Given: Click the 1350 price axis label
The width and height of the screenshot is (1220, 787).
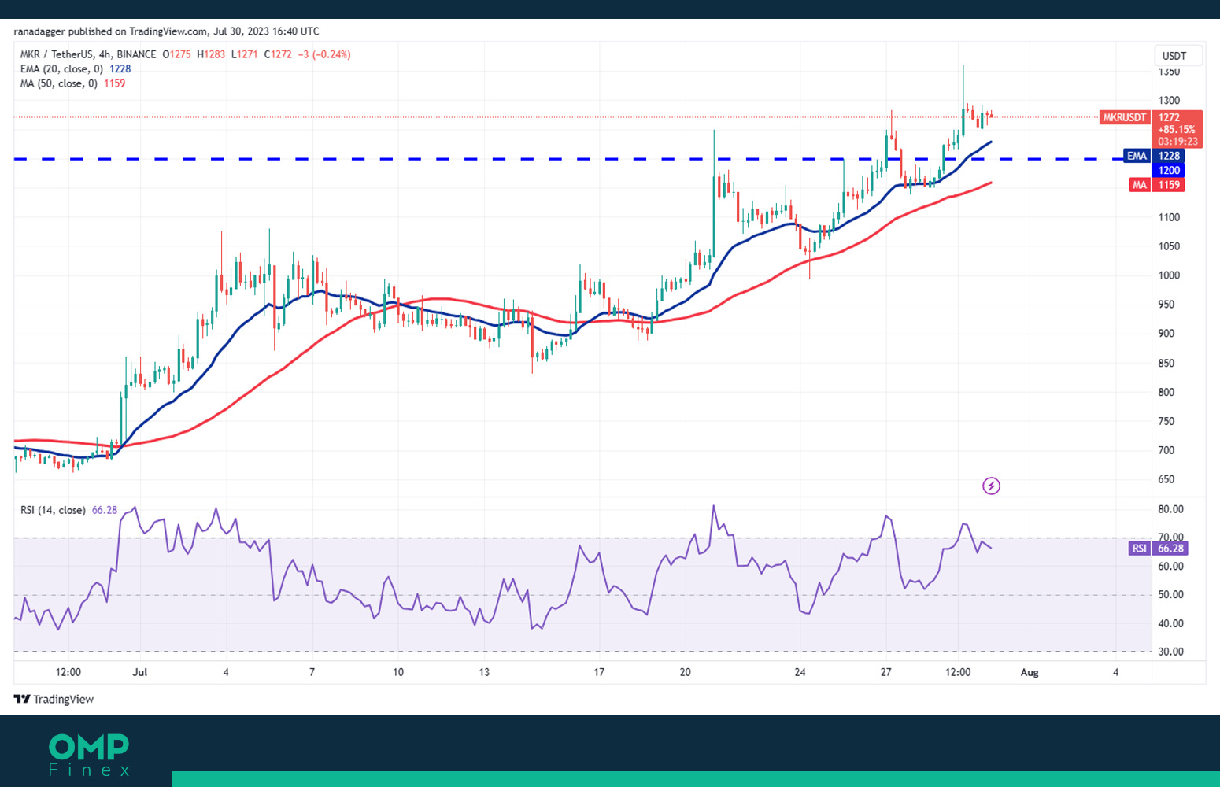Looking at the screenshot, I should [x=1169, y=72].
